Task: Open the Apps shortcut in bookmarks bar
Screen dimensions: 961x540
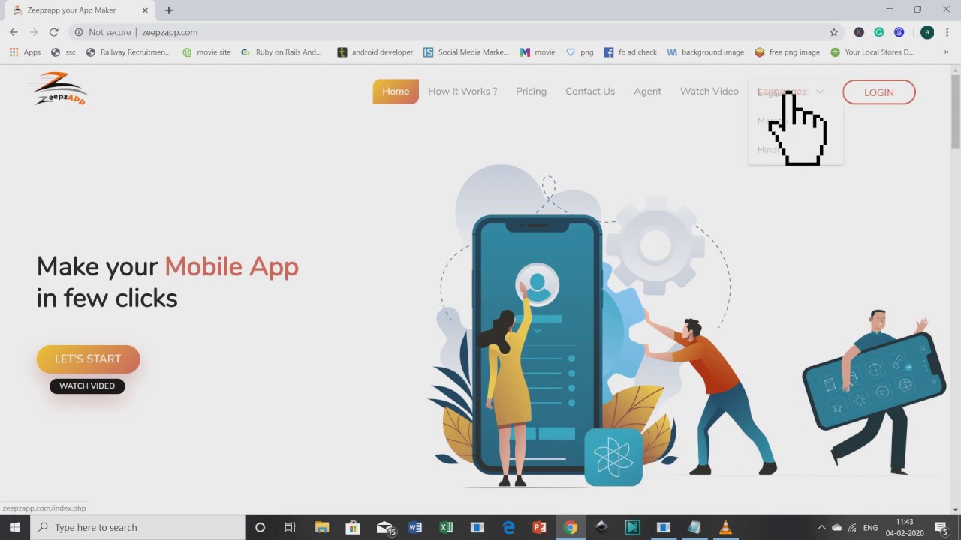Action: coord(26,52)
